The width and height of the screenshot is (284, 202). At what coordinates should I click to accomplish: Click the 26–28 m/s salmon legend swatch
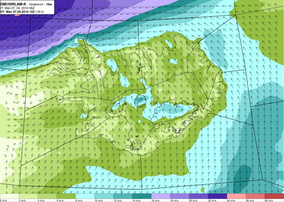255,196
